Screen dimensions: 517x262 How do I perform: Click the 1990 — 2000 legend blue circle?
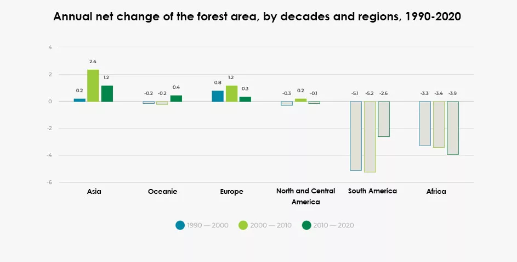point(180,225)
